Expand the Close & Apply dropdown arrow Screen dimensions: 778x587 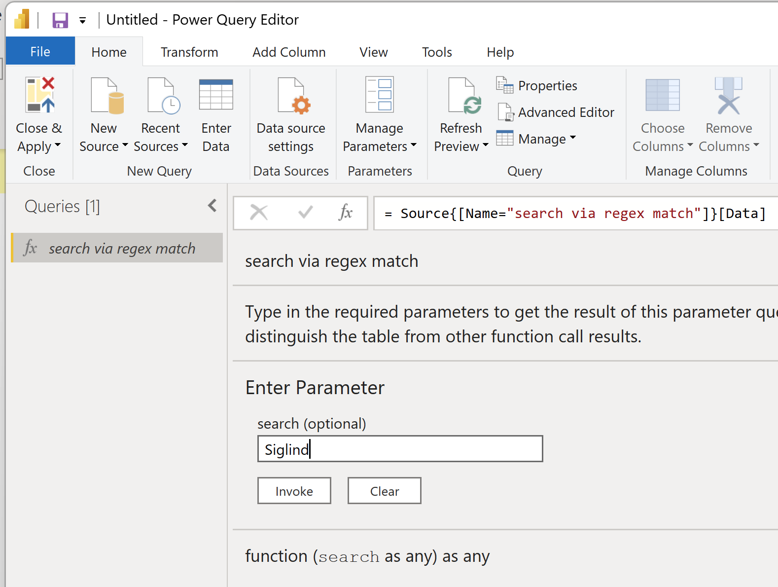(x=58, y=146)
